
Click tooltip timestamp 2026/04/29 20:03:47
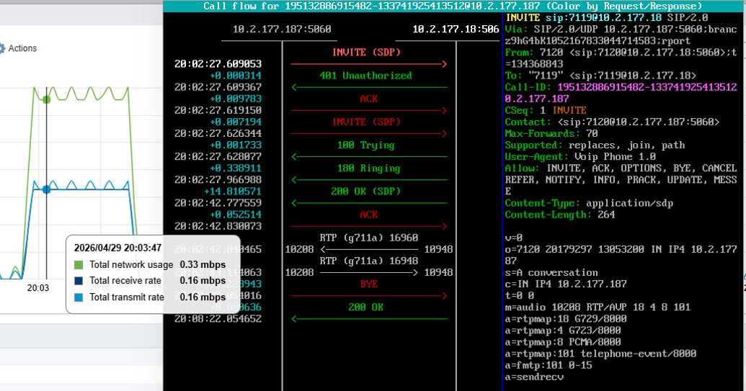coord(117,248)
